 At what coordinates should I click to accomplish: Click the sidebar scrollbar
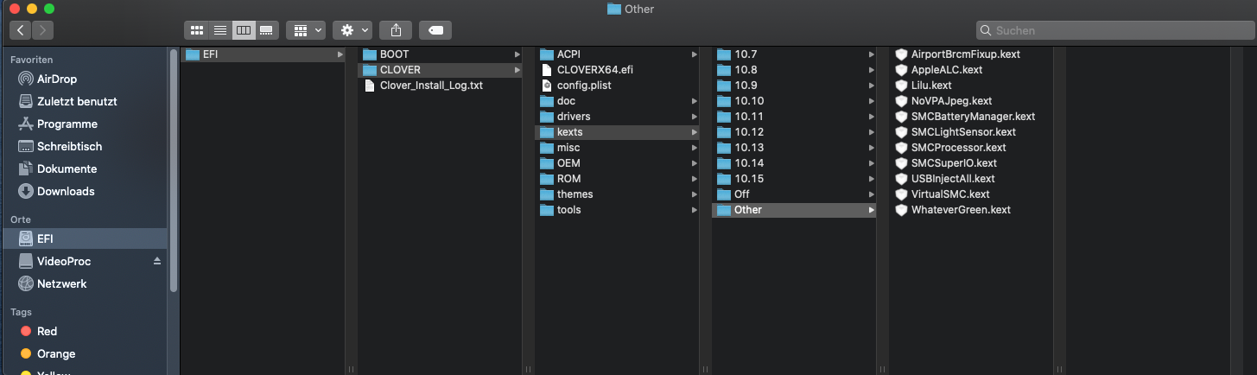click(x=174, y=171)
